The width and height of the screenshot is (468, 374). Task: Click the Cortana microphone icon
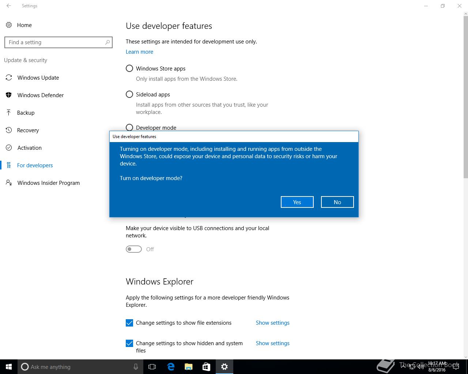click(x=136, y=367)
